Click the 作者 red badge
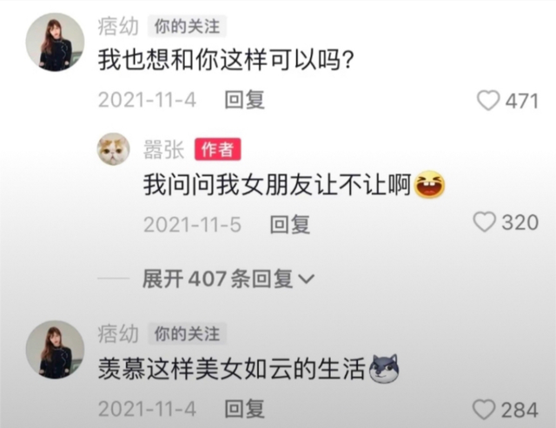Screen dimensions: 556x428 tap(218, 149)
